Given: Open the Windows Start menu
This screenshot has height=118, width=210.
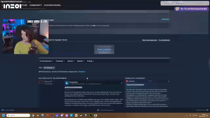Looking at the screenshot, I should tap(4, 115).
